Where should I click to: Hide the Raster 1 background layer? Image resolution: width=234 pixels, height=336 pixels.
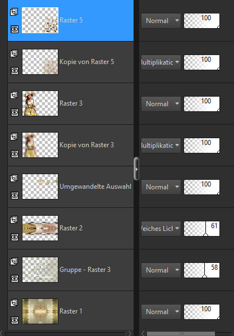coord(15,320)
